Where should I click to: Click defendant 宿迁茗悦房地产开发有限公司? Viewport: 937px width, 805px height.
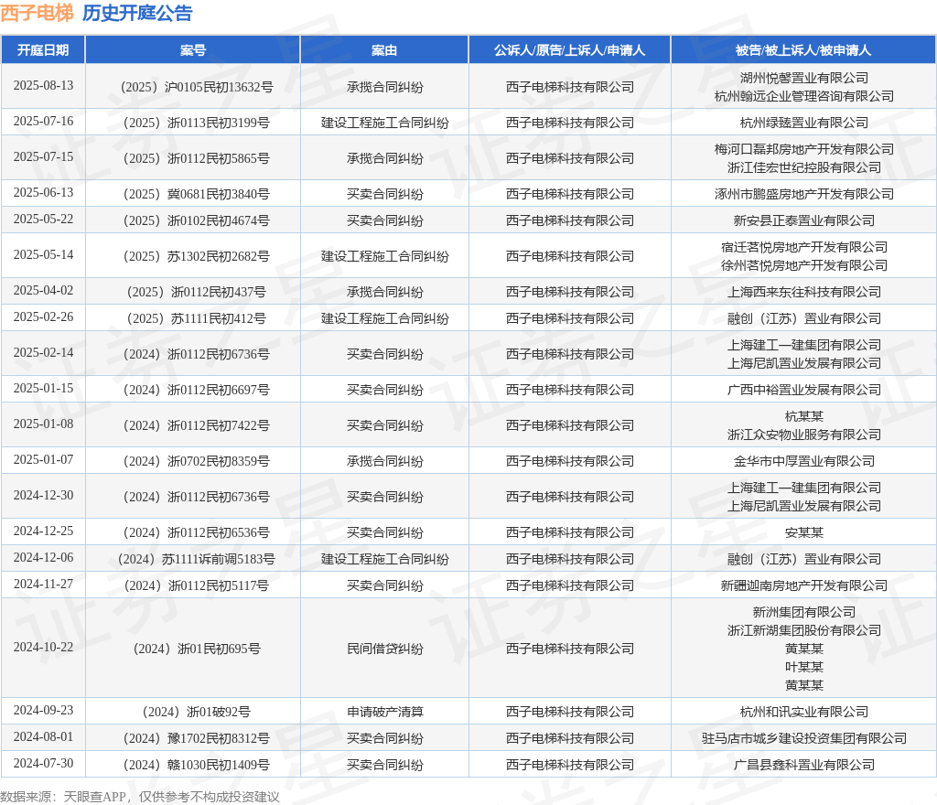803,247
